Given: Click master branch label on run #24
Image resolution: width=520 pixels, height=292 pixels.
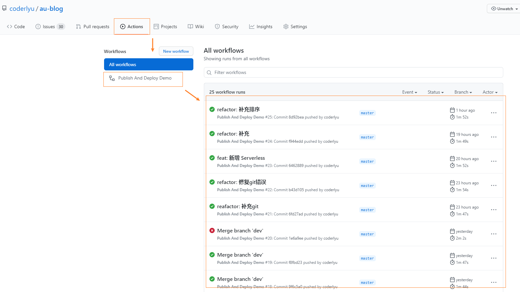Looking at the screenshot, I should (367, 137).
